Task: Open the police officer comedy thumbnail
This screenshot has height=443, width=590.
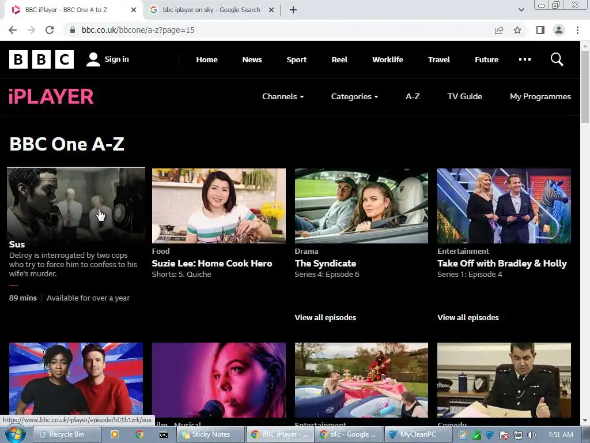Action: [x=504, y=380]
